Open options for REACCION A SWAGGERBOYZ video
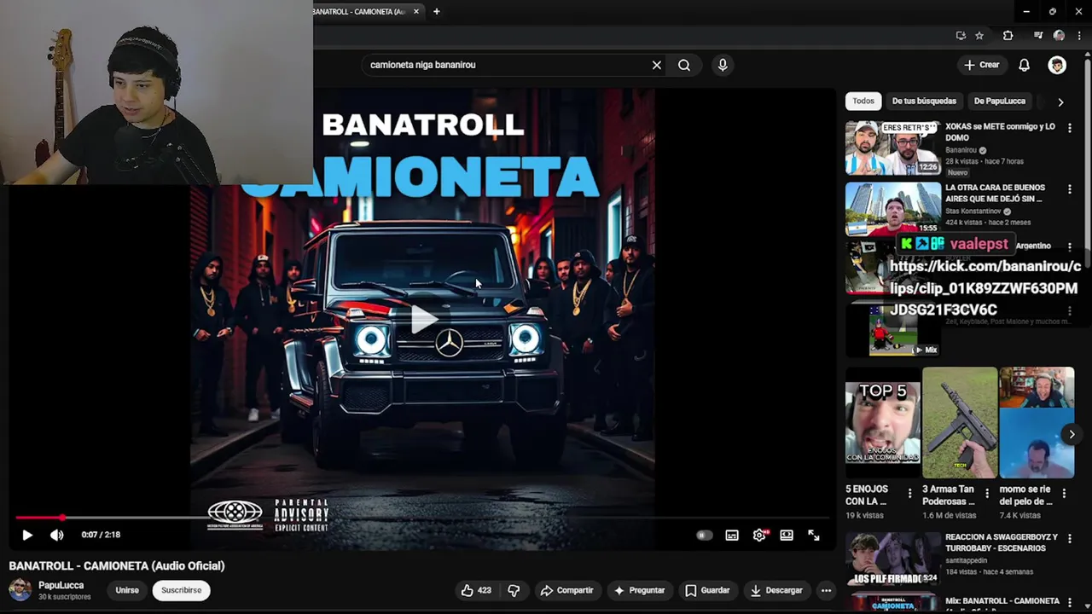Screen dimensions: 1092x614 [1070, 539]
